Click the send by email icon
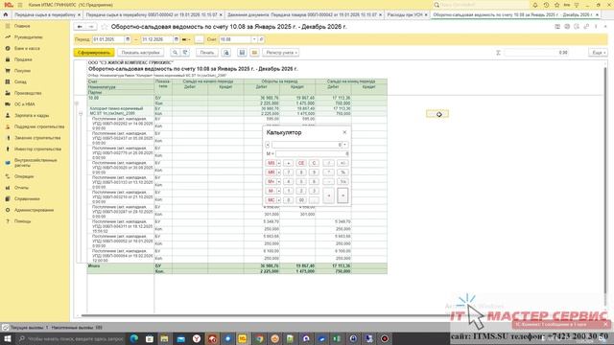 [254, 53]
